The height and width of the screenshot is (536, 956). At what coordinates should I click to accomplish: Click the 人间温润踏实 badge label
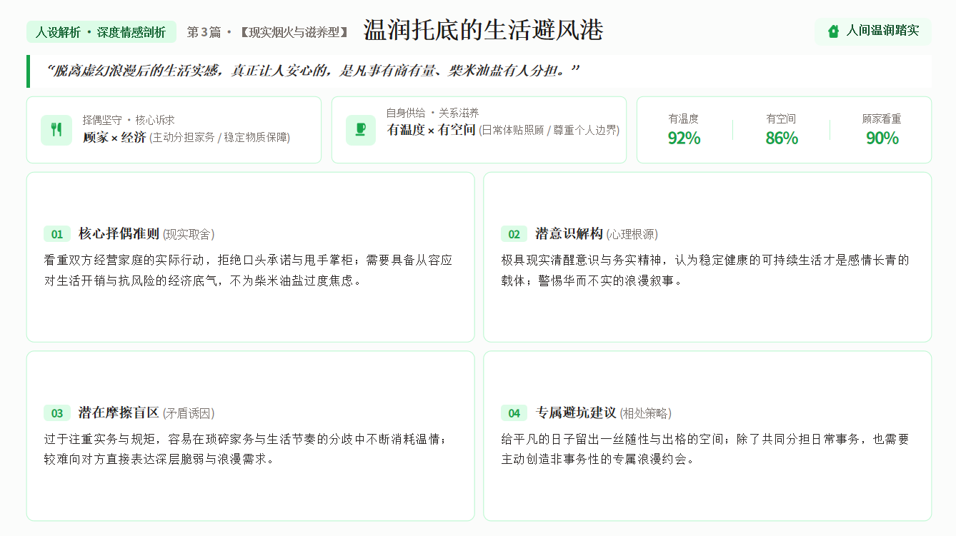(882, 31)
